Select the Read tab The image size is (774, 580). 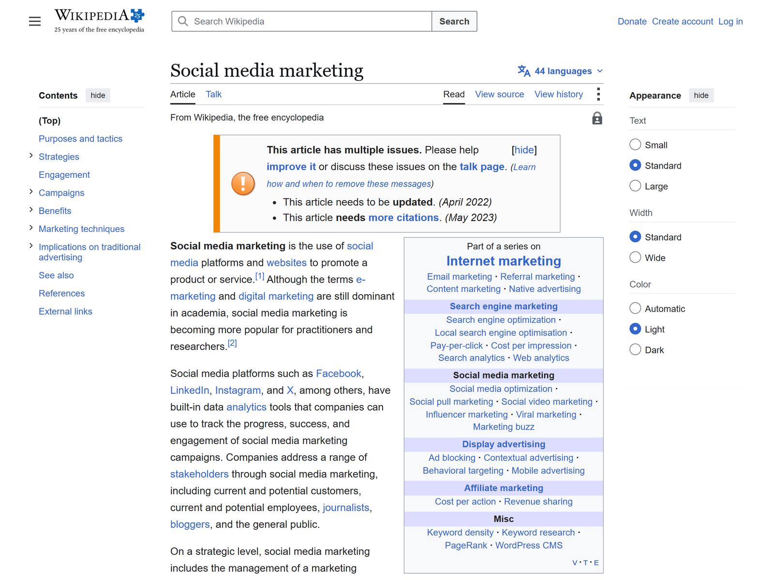pos(454,94)
